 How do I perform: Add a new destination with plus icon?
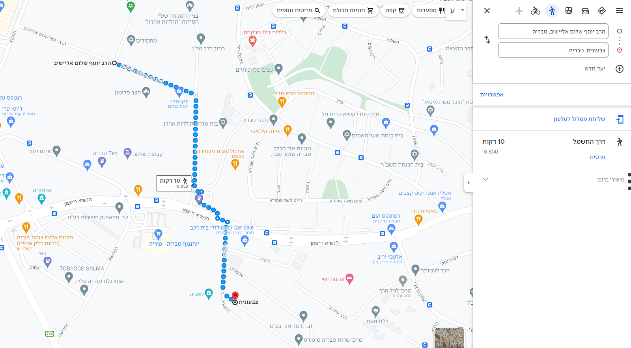point(620,69)
